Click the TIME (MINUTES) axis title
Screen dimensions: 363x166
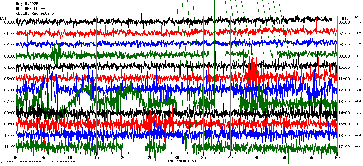tap(181, 161)
